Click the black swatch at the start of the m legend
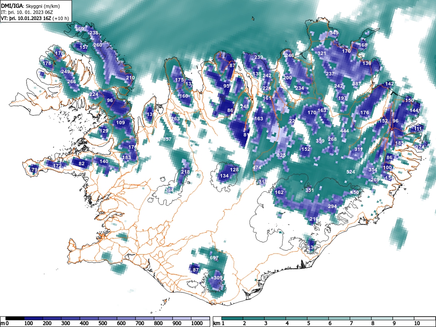The width and height of the screenshot is (436, 327). pyautogui.click(x=15, y=318)
